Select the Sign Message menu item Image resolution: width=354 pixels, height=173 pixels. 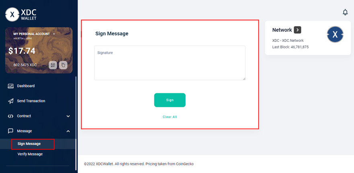pyautogui.click(x=29, y=144)
